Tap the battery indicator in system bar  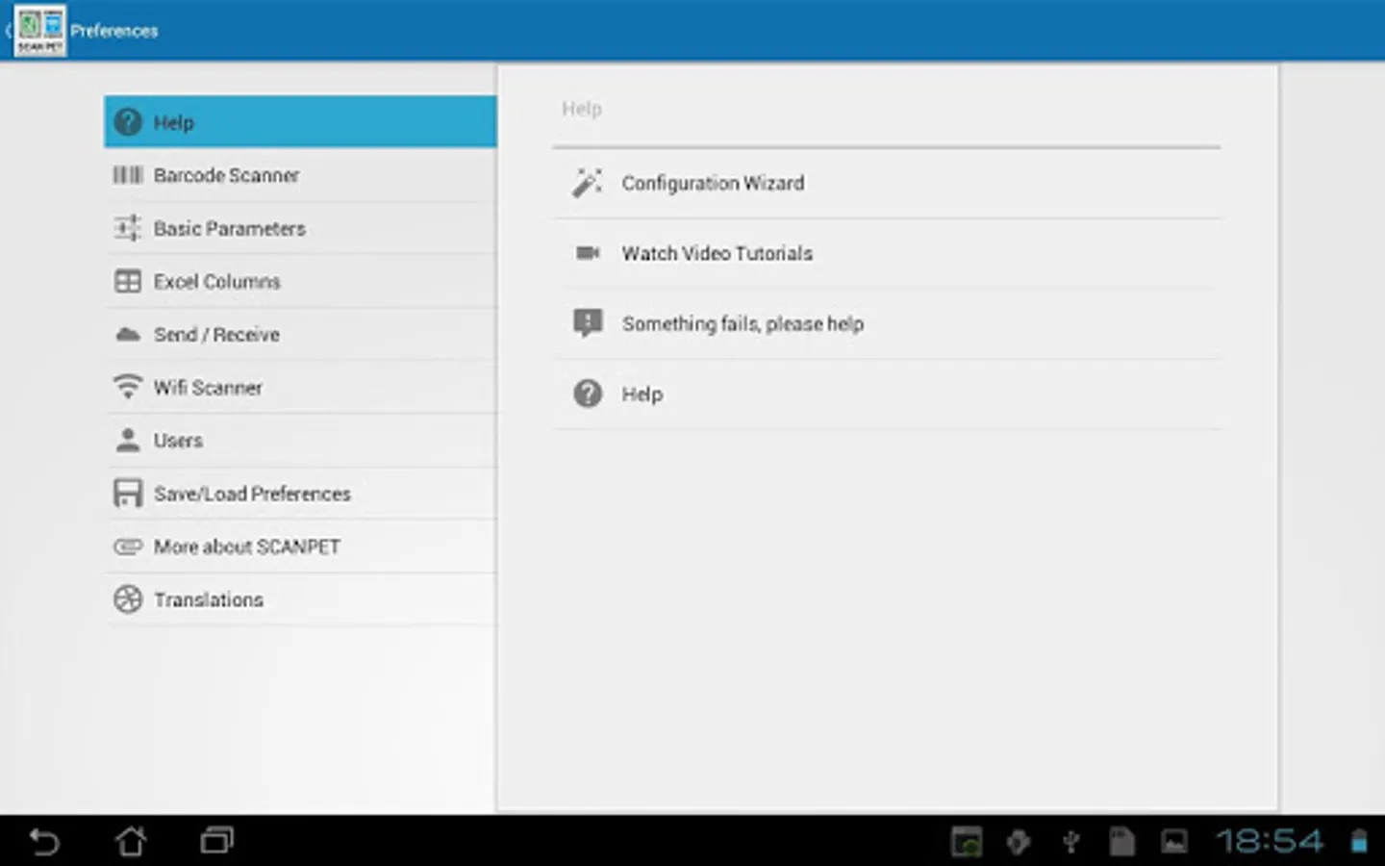pyautogui.click(x=1358, y=842)
